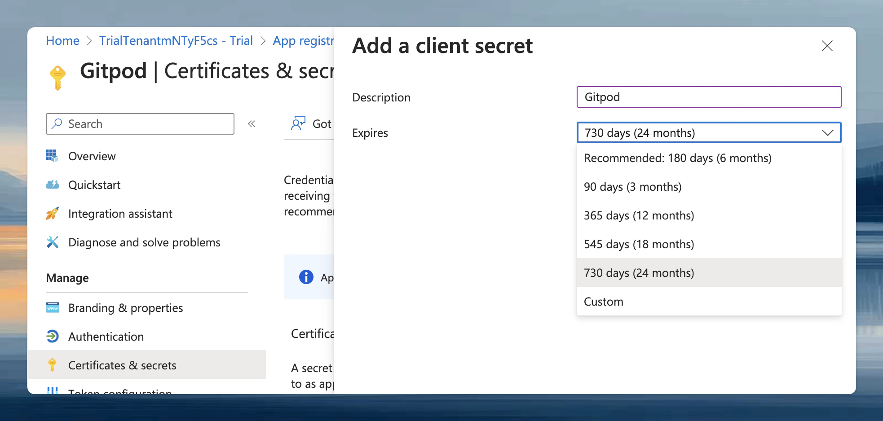Click the feedback person icon
Screen dimensions: 883x421
[x=298, y=123]
